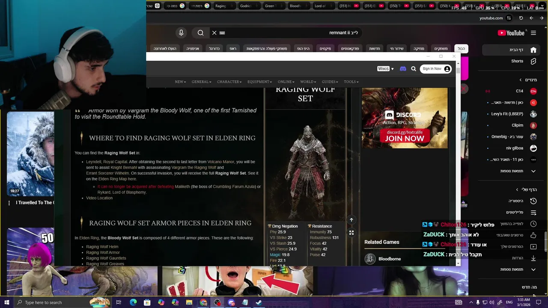Open Downloads icon in YouTube sidebar
This screenshot has width=548, height=308.
point(533,258)
